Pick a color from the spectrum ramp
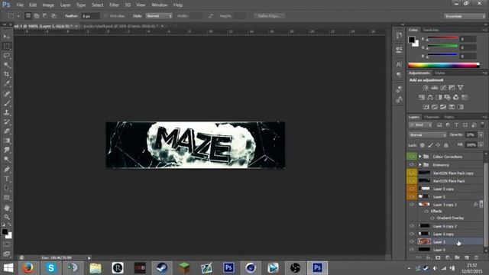489x275 pixels. pyautogui.click(x=443, y=65)
